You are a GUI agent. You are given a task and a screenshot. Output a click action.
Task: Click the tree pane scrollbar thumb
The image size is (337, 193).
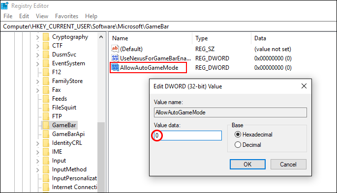[101, 157]
